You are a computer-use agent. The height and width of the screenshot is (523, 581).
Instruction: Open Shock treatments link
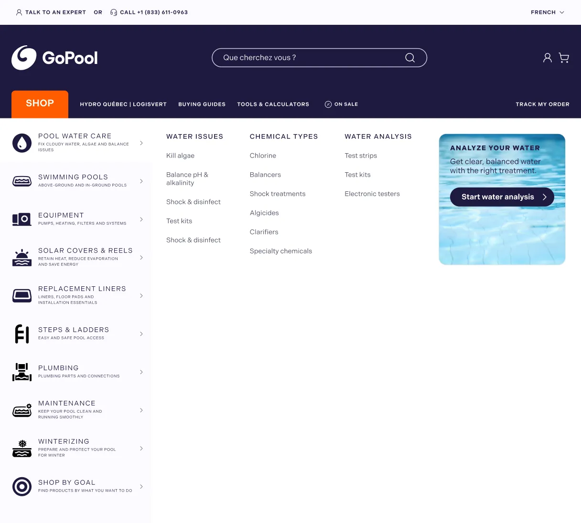point(278,194)
